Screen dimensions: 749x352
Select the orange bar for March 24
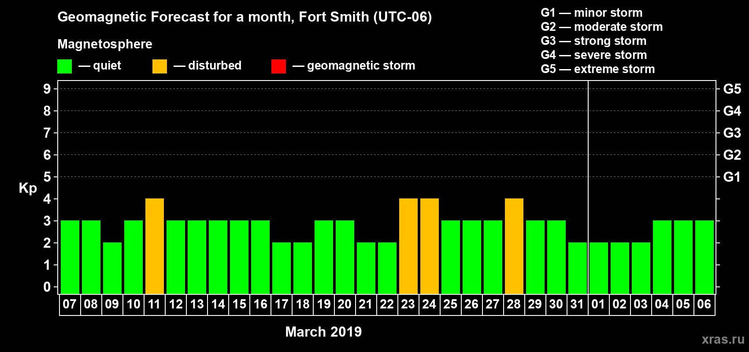tap(430, 246)
